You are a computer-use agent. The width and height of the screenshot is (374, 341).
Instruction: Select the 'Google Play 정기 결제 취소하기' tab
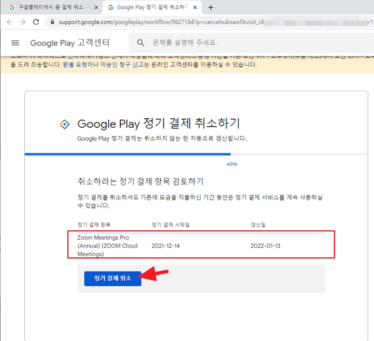(x=152, y=8)
